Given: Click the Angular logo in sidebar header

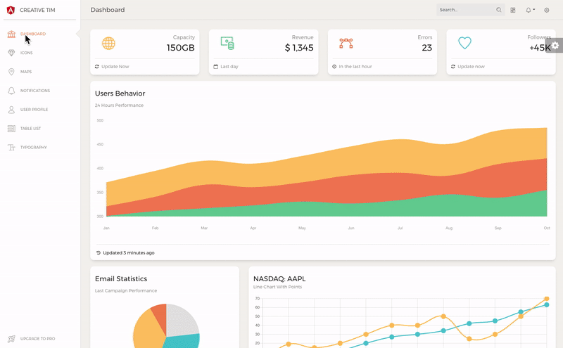Looking at the screenshot, I should [11, 10].
